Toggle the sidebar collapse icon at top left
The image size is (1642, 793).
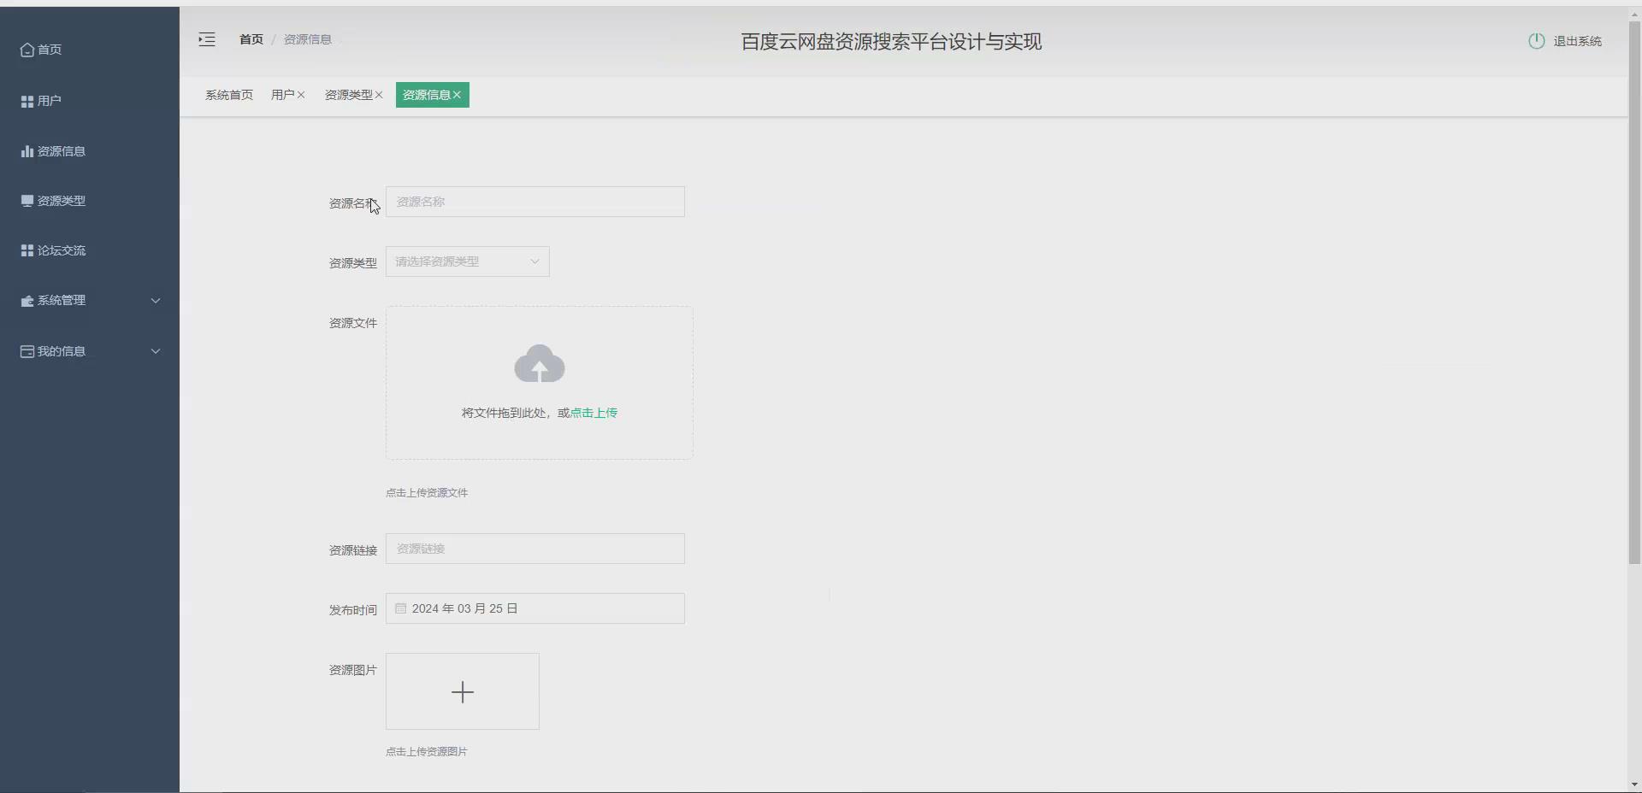[x=205, y=39]
